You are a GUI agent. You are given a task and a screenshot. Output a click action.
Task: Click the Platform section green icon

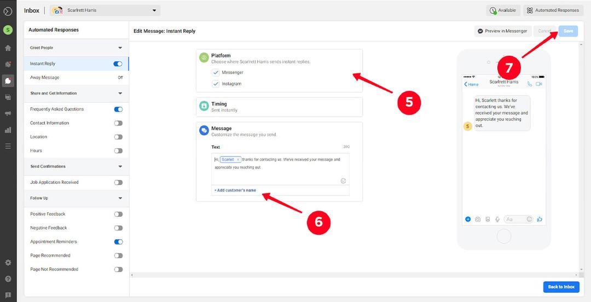pos(204,57)
